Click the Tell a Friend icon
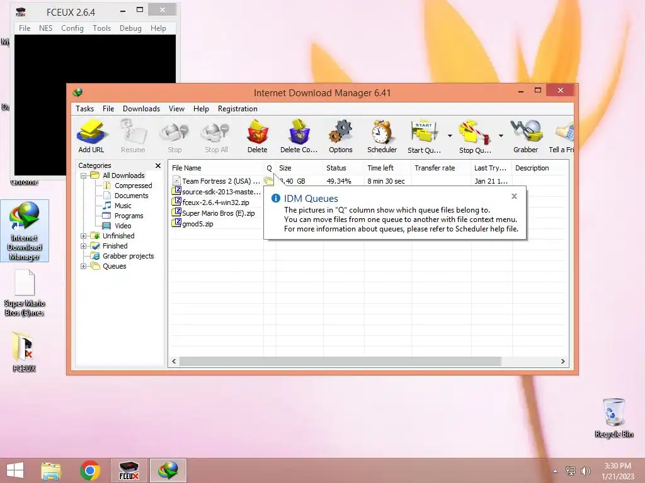 click(562, 136)
